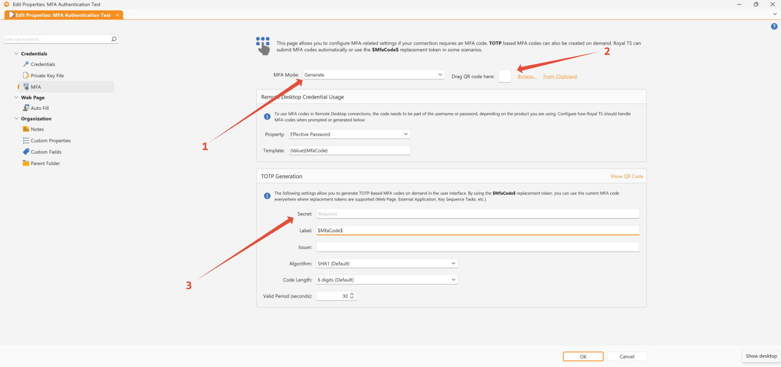Click Show desktop

click(761, 356)
